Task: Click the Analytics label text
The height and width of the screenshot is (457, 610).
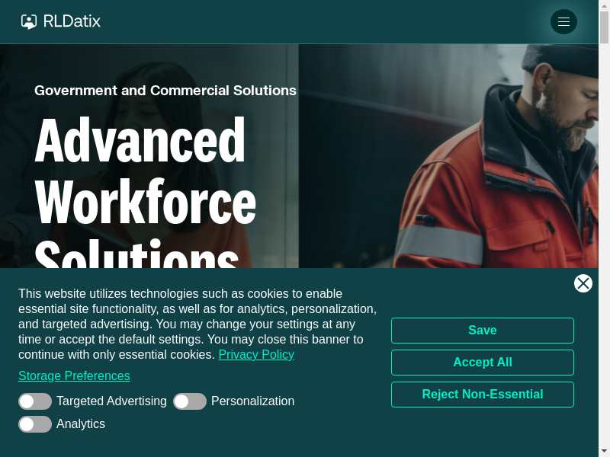Action: [x=81, y=424]
